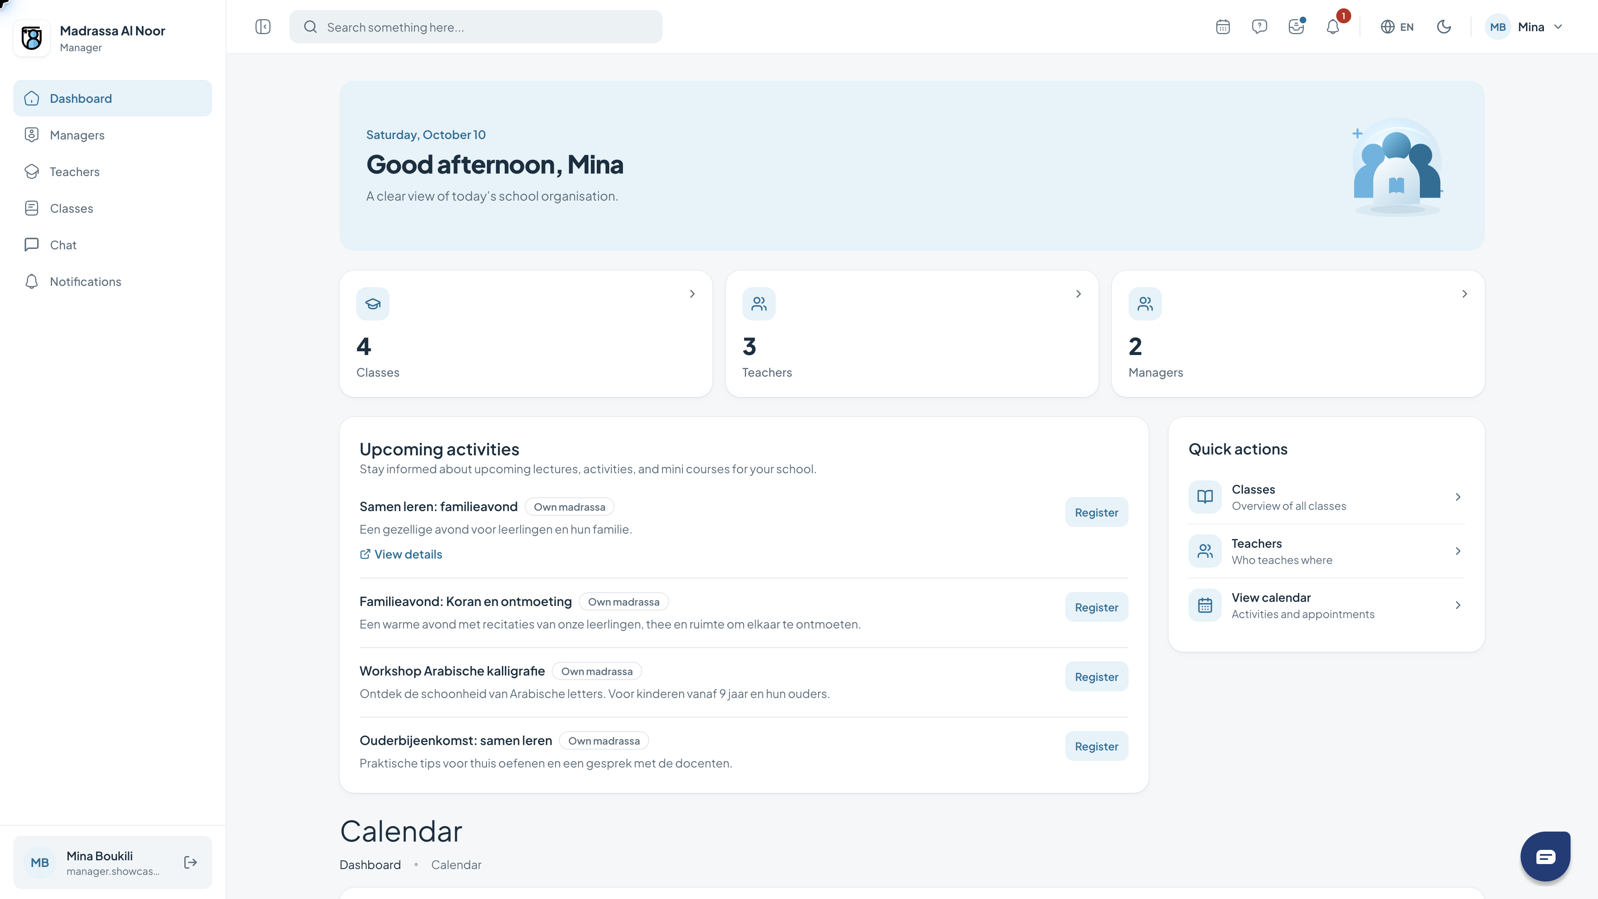
Task: Click the graduation cap icon on Classes card
Action: click(x=373, y=304)
